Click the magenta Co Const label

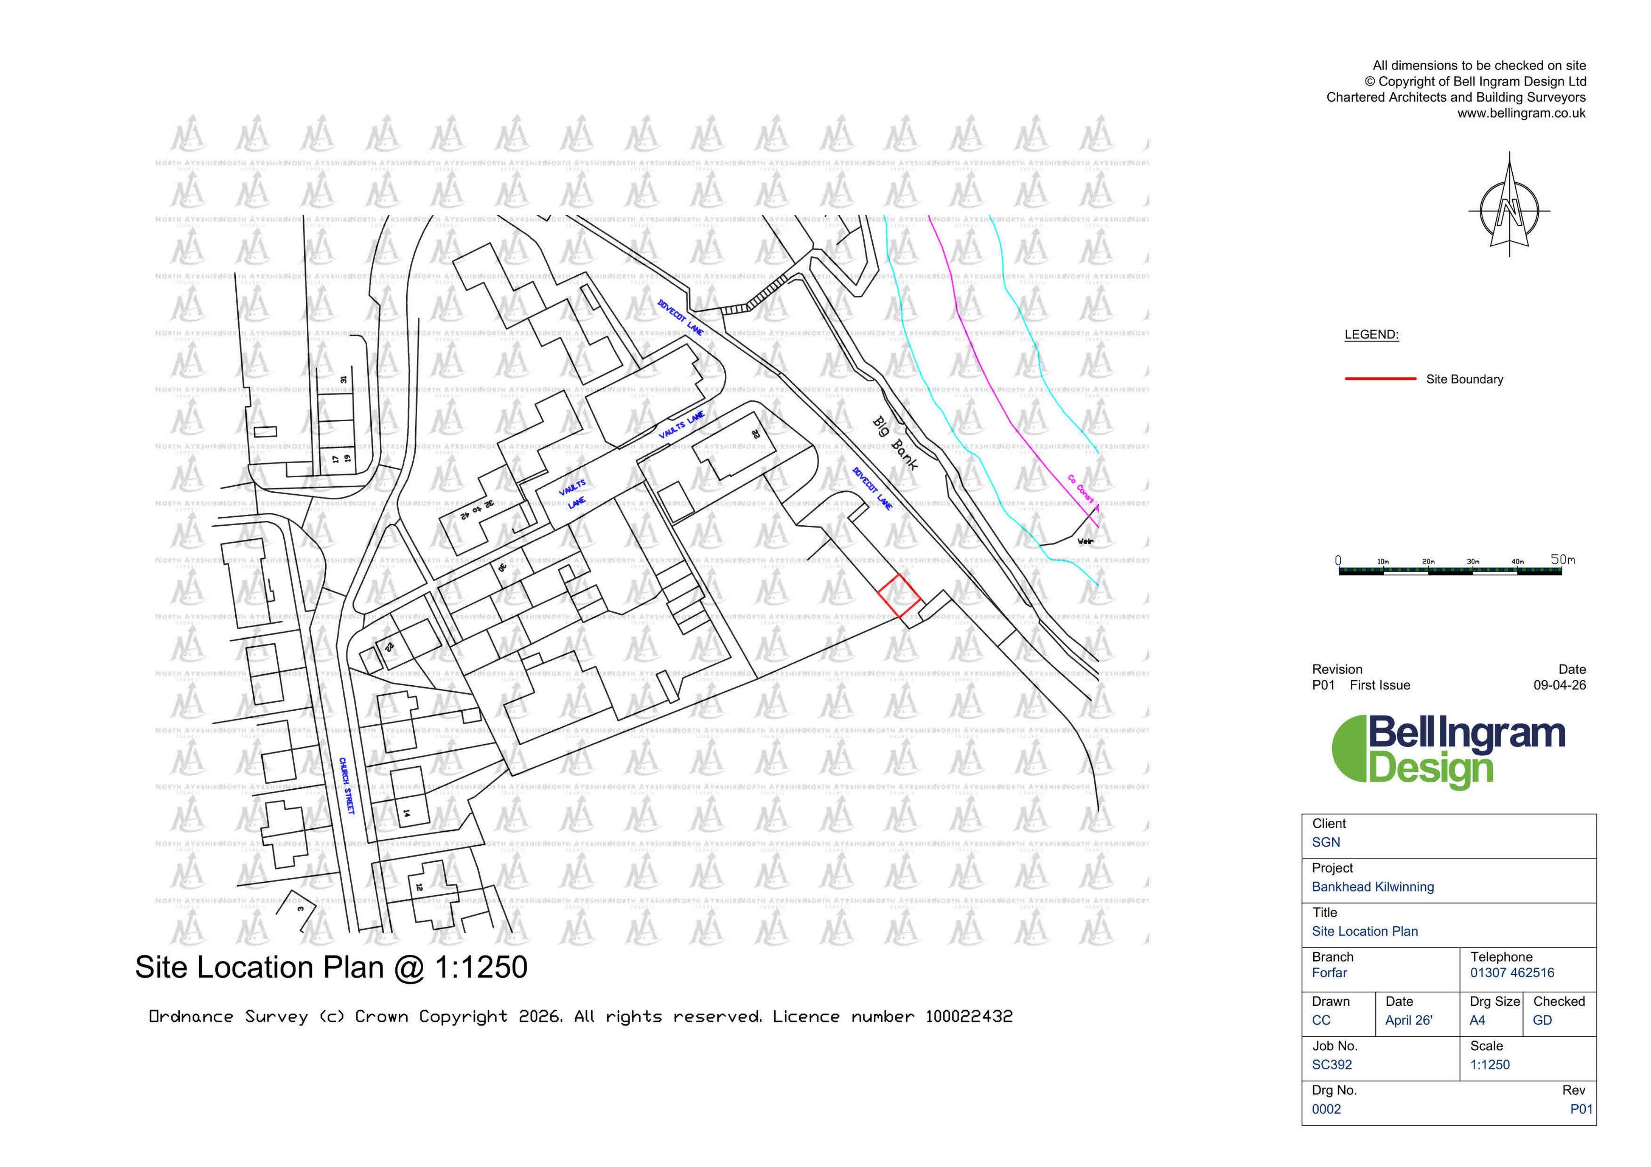[x=1081, y=488]
